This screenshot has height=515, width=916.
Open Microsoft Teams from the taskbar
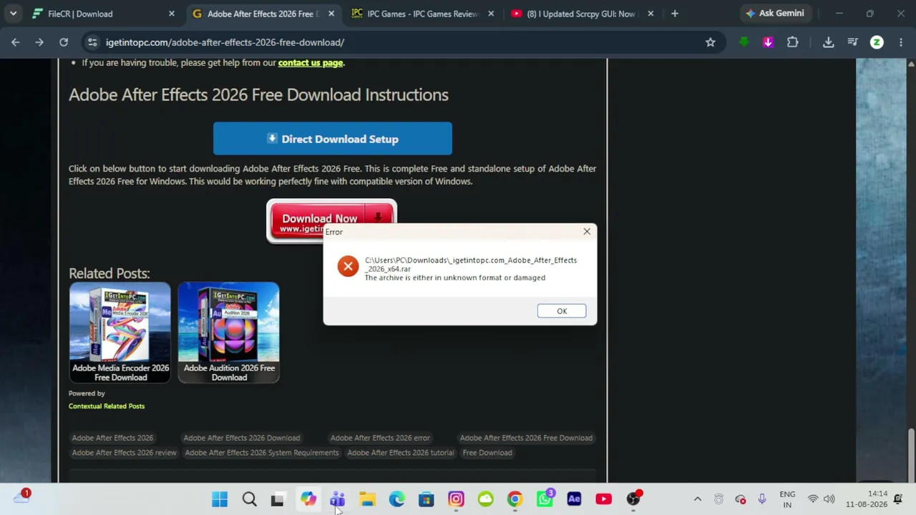(338, 499)
